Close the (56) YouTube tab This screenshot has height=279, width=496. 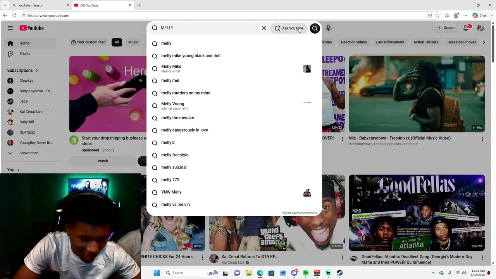[x=130, y=5]
